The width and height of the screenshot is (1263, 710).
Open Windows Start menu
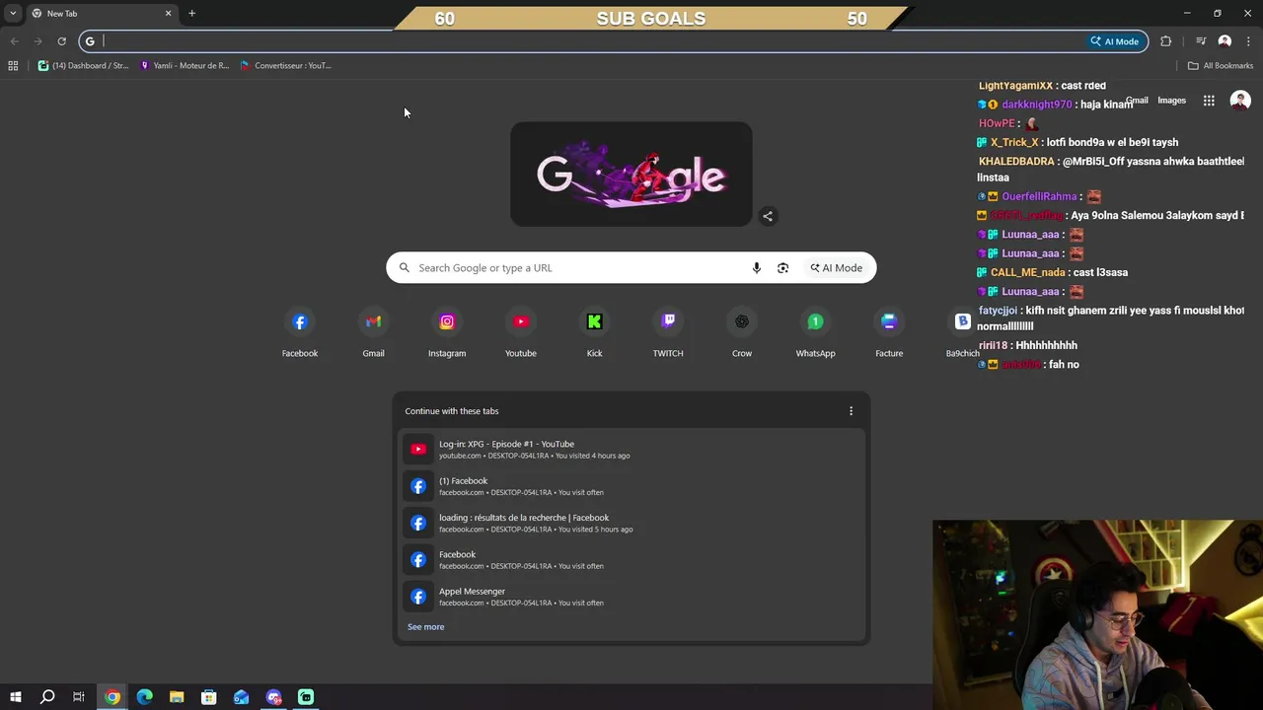pyautogui.click(x=15, y=697)
